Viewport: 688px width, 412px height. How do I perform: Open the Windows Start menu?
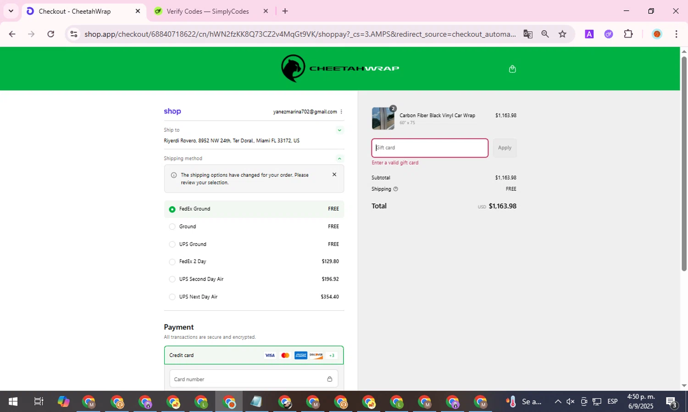13,401
